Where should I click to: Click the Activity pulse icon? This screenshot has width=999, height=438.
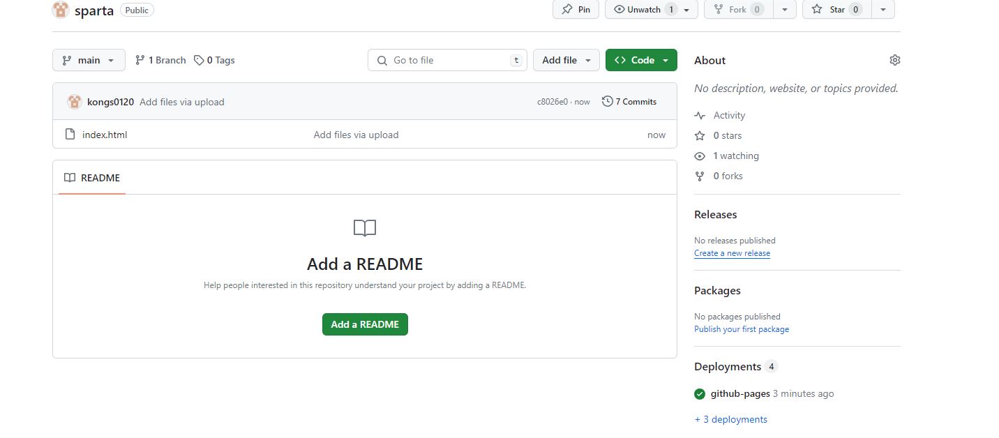pyautogui.click(x=700, y=116)
